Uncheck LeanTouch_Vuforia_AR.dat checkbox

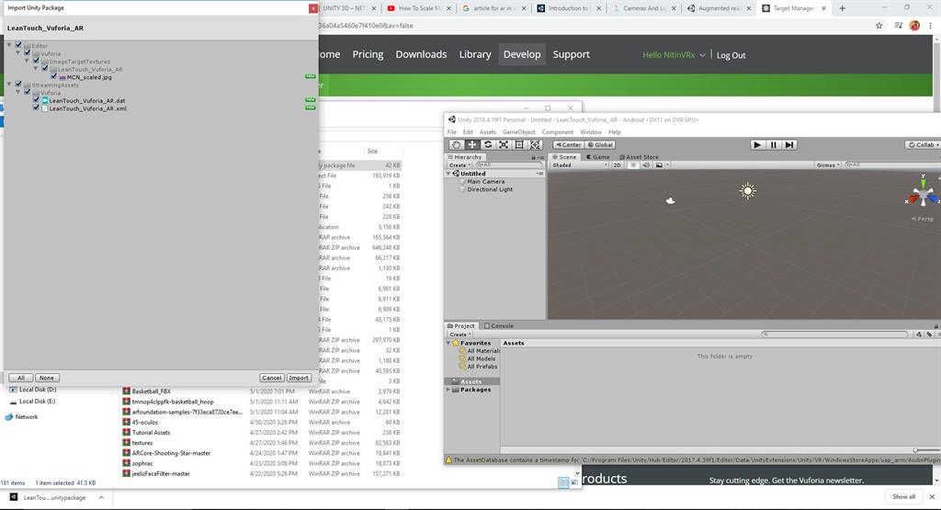point(36,100)
